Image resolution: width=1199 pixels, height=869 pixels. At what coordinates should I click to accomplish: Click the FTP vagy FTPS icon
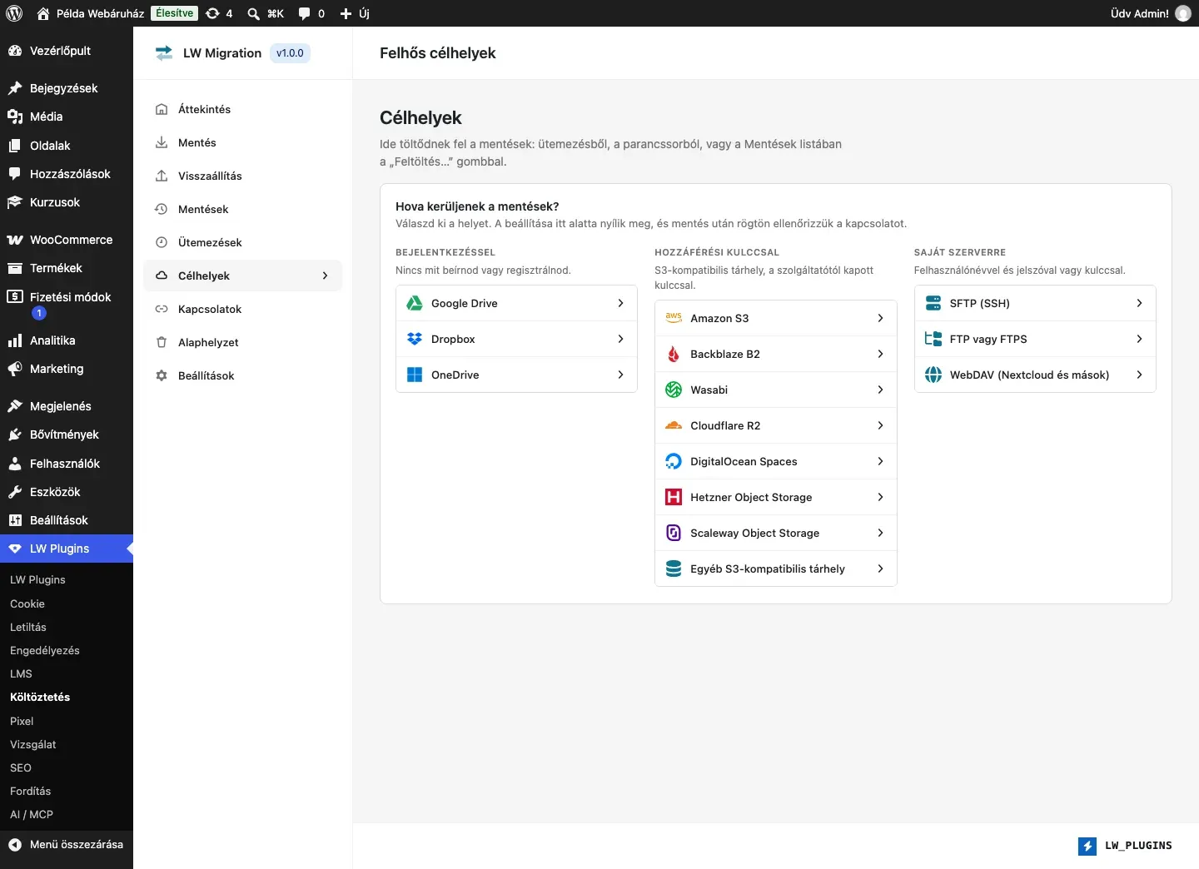pos(933,339)
